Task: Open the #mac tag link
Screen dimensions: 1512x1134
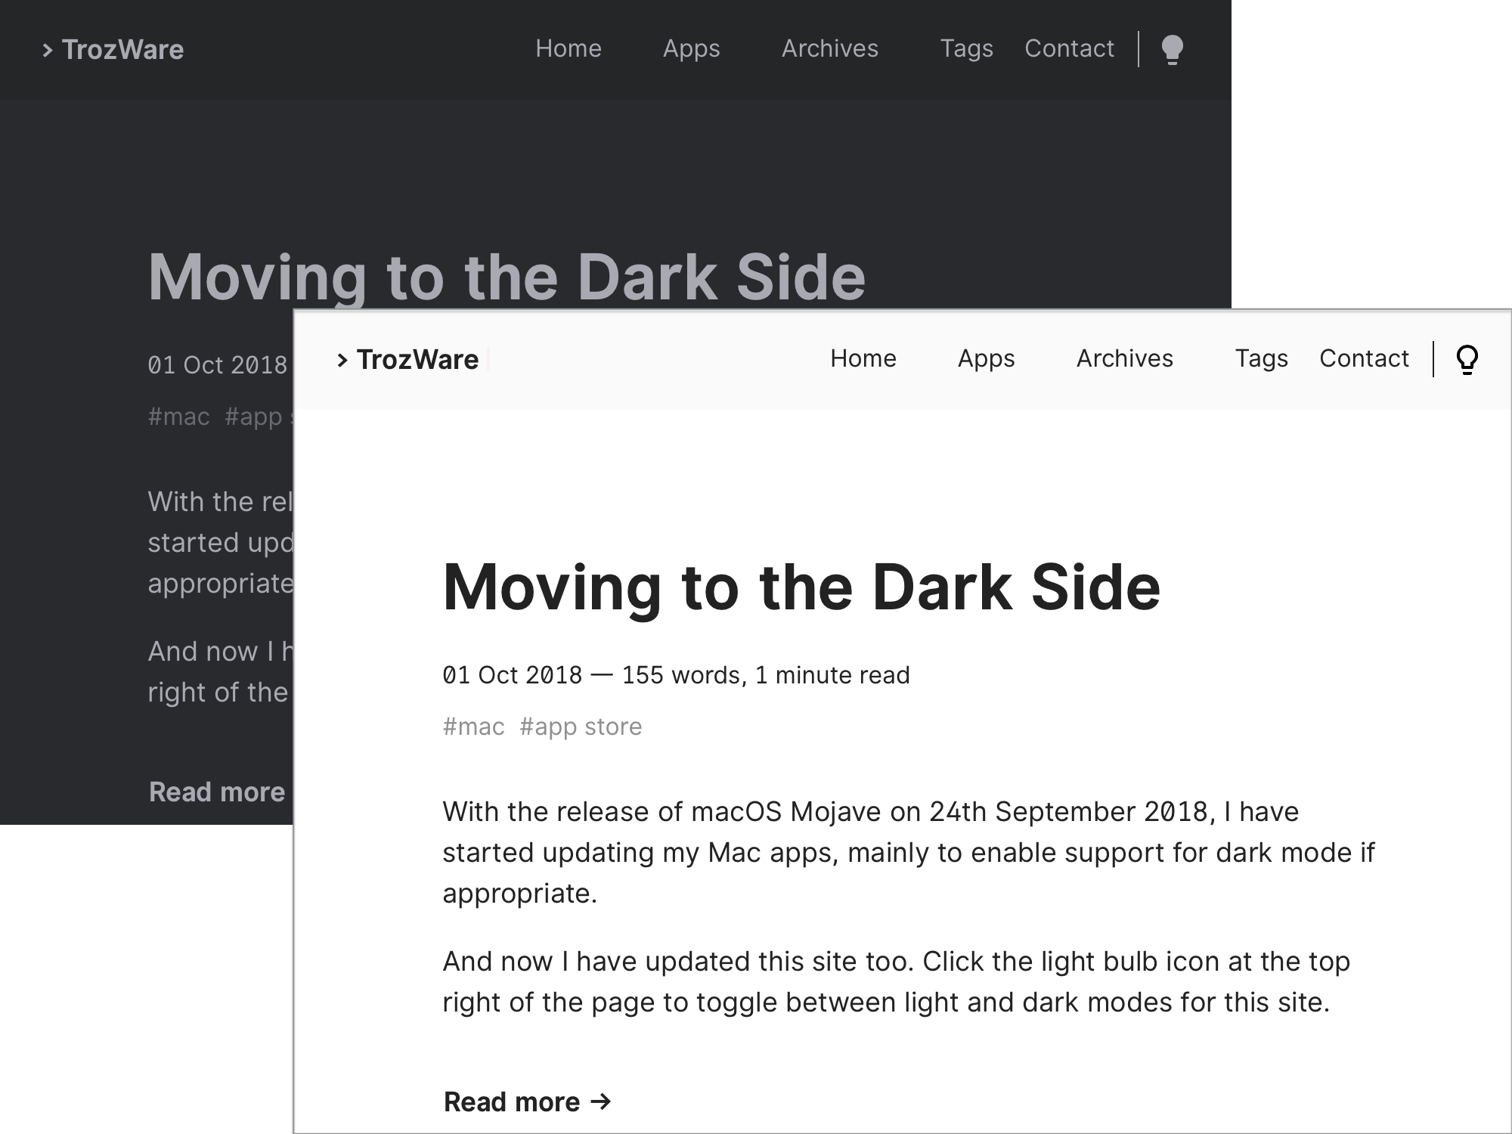Action: pyautogui.click(x=474, y=726)
